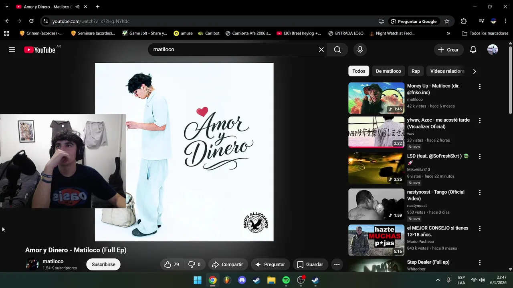This screenshot has height=288, width=513.
Task: Click the browser address bar URL
Action: pos(91,21)
